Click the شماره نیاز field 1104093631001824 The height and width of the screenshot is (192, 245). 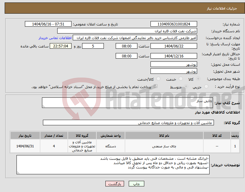(x=173, y=24)
